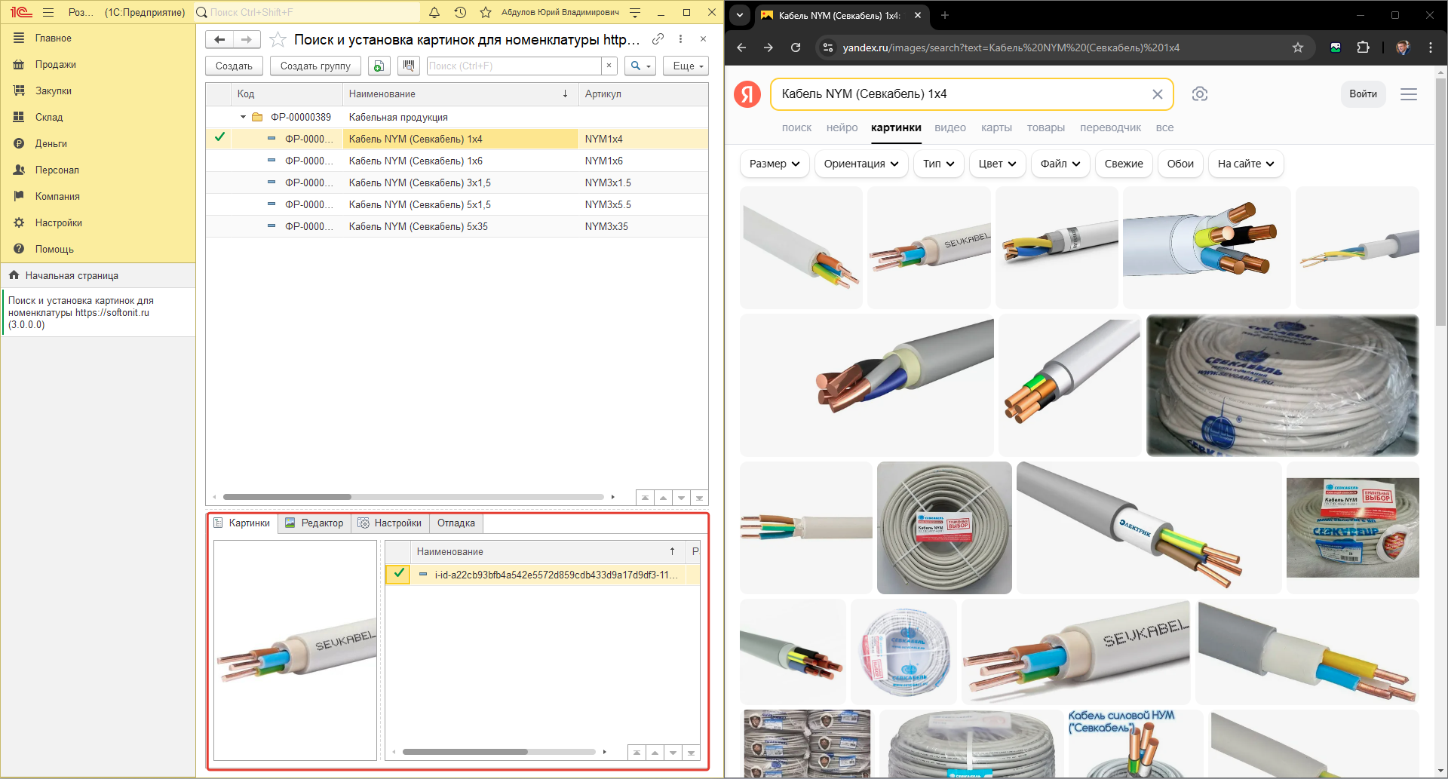The height and width of the screenshot is (779, 1448).
Task: Expand the Еще dropdown menu
Action: pyautogui.click(x=687, y=66)
